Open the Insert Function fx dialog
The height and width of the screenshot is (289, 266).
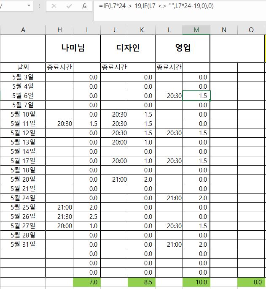[84, 6]
